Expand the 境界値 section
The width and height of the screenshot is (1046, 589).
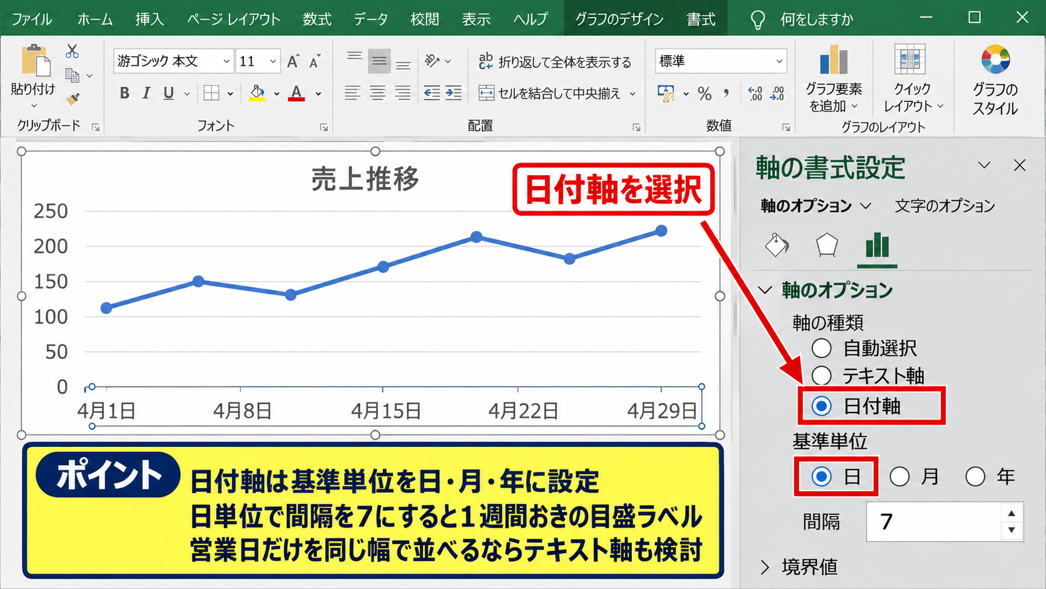point(764,567)
